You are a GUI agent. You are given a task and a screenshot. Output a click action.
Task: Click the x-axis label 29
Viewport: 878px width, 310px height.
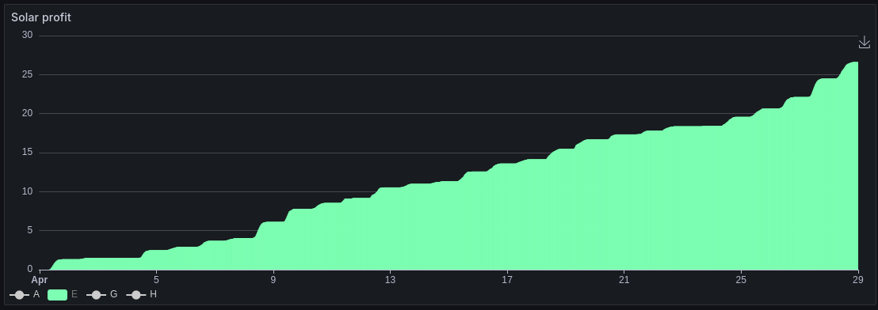point(858,280)
